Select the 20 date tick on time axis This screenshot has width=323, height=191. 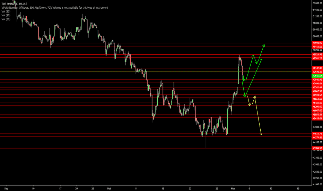77,189
